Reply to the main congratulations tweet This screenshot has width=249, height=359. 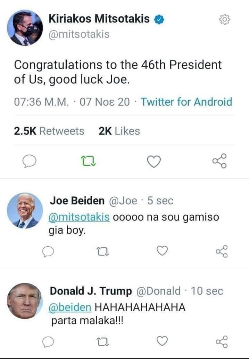point(29,162)
